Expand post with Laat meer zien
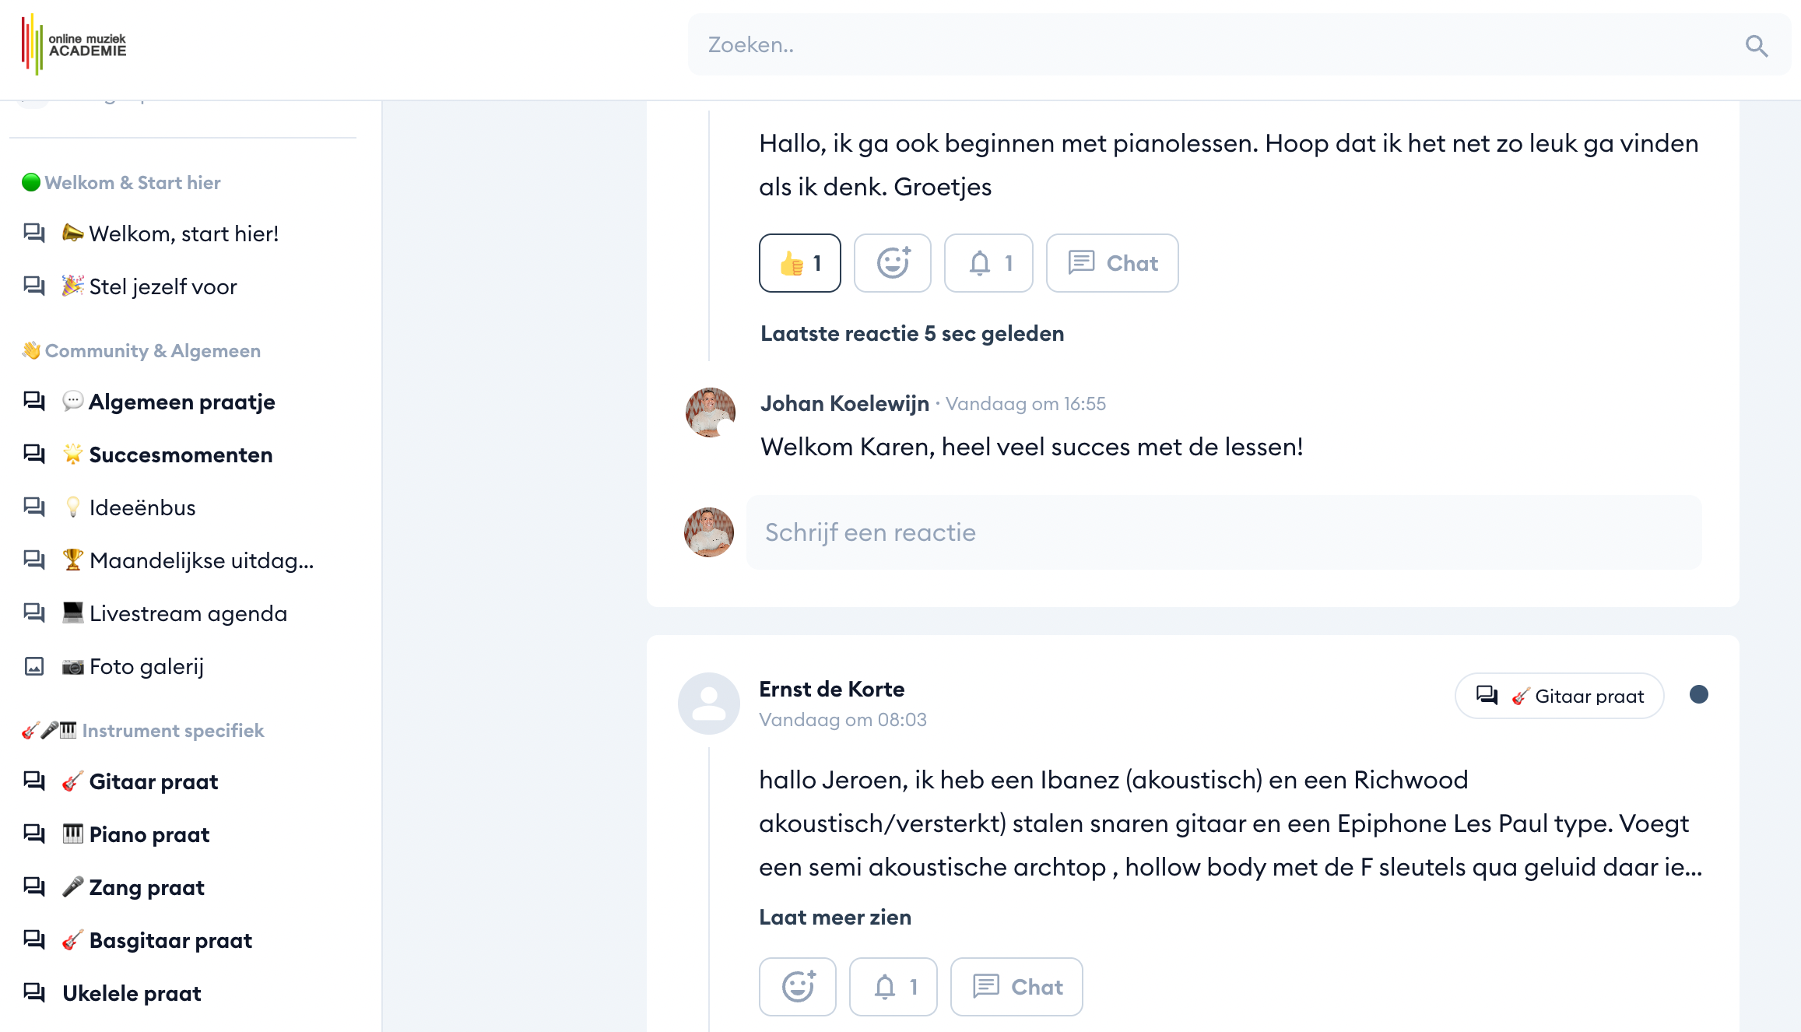The width and height of the screenshot is (1801, 1032). [834, 917]
